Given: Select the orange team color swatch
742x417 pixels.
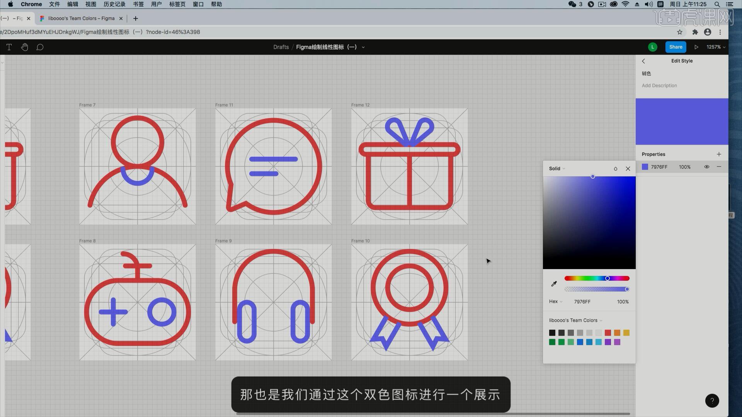Looking at the screenshot, I should tap(617, 333).
